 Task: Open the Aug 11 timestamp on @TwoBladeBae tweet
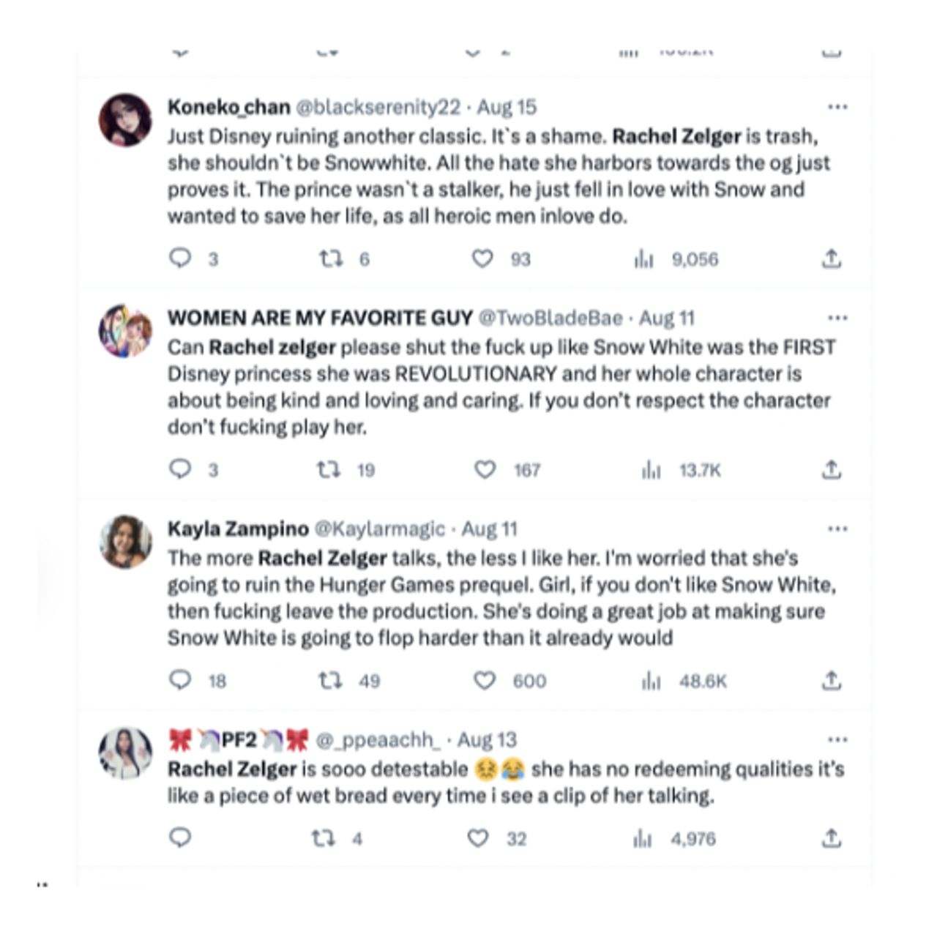[666, 318]
